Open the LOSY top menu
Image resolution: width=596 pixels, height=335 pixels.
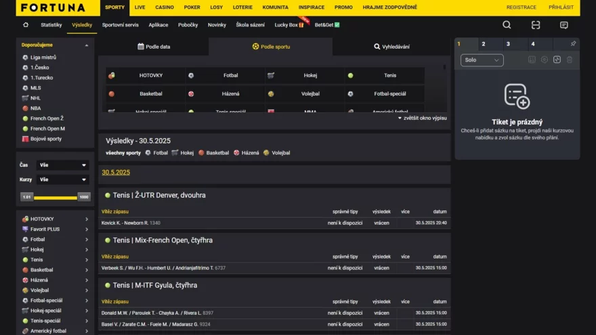[x=217, y=7]
